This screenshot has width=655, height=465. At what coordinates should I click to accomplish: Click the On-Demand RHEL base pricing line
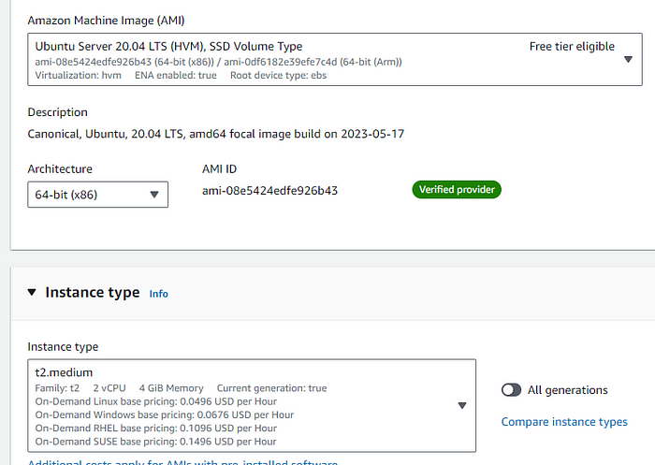pos(156,429)
